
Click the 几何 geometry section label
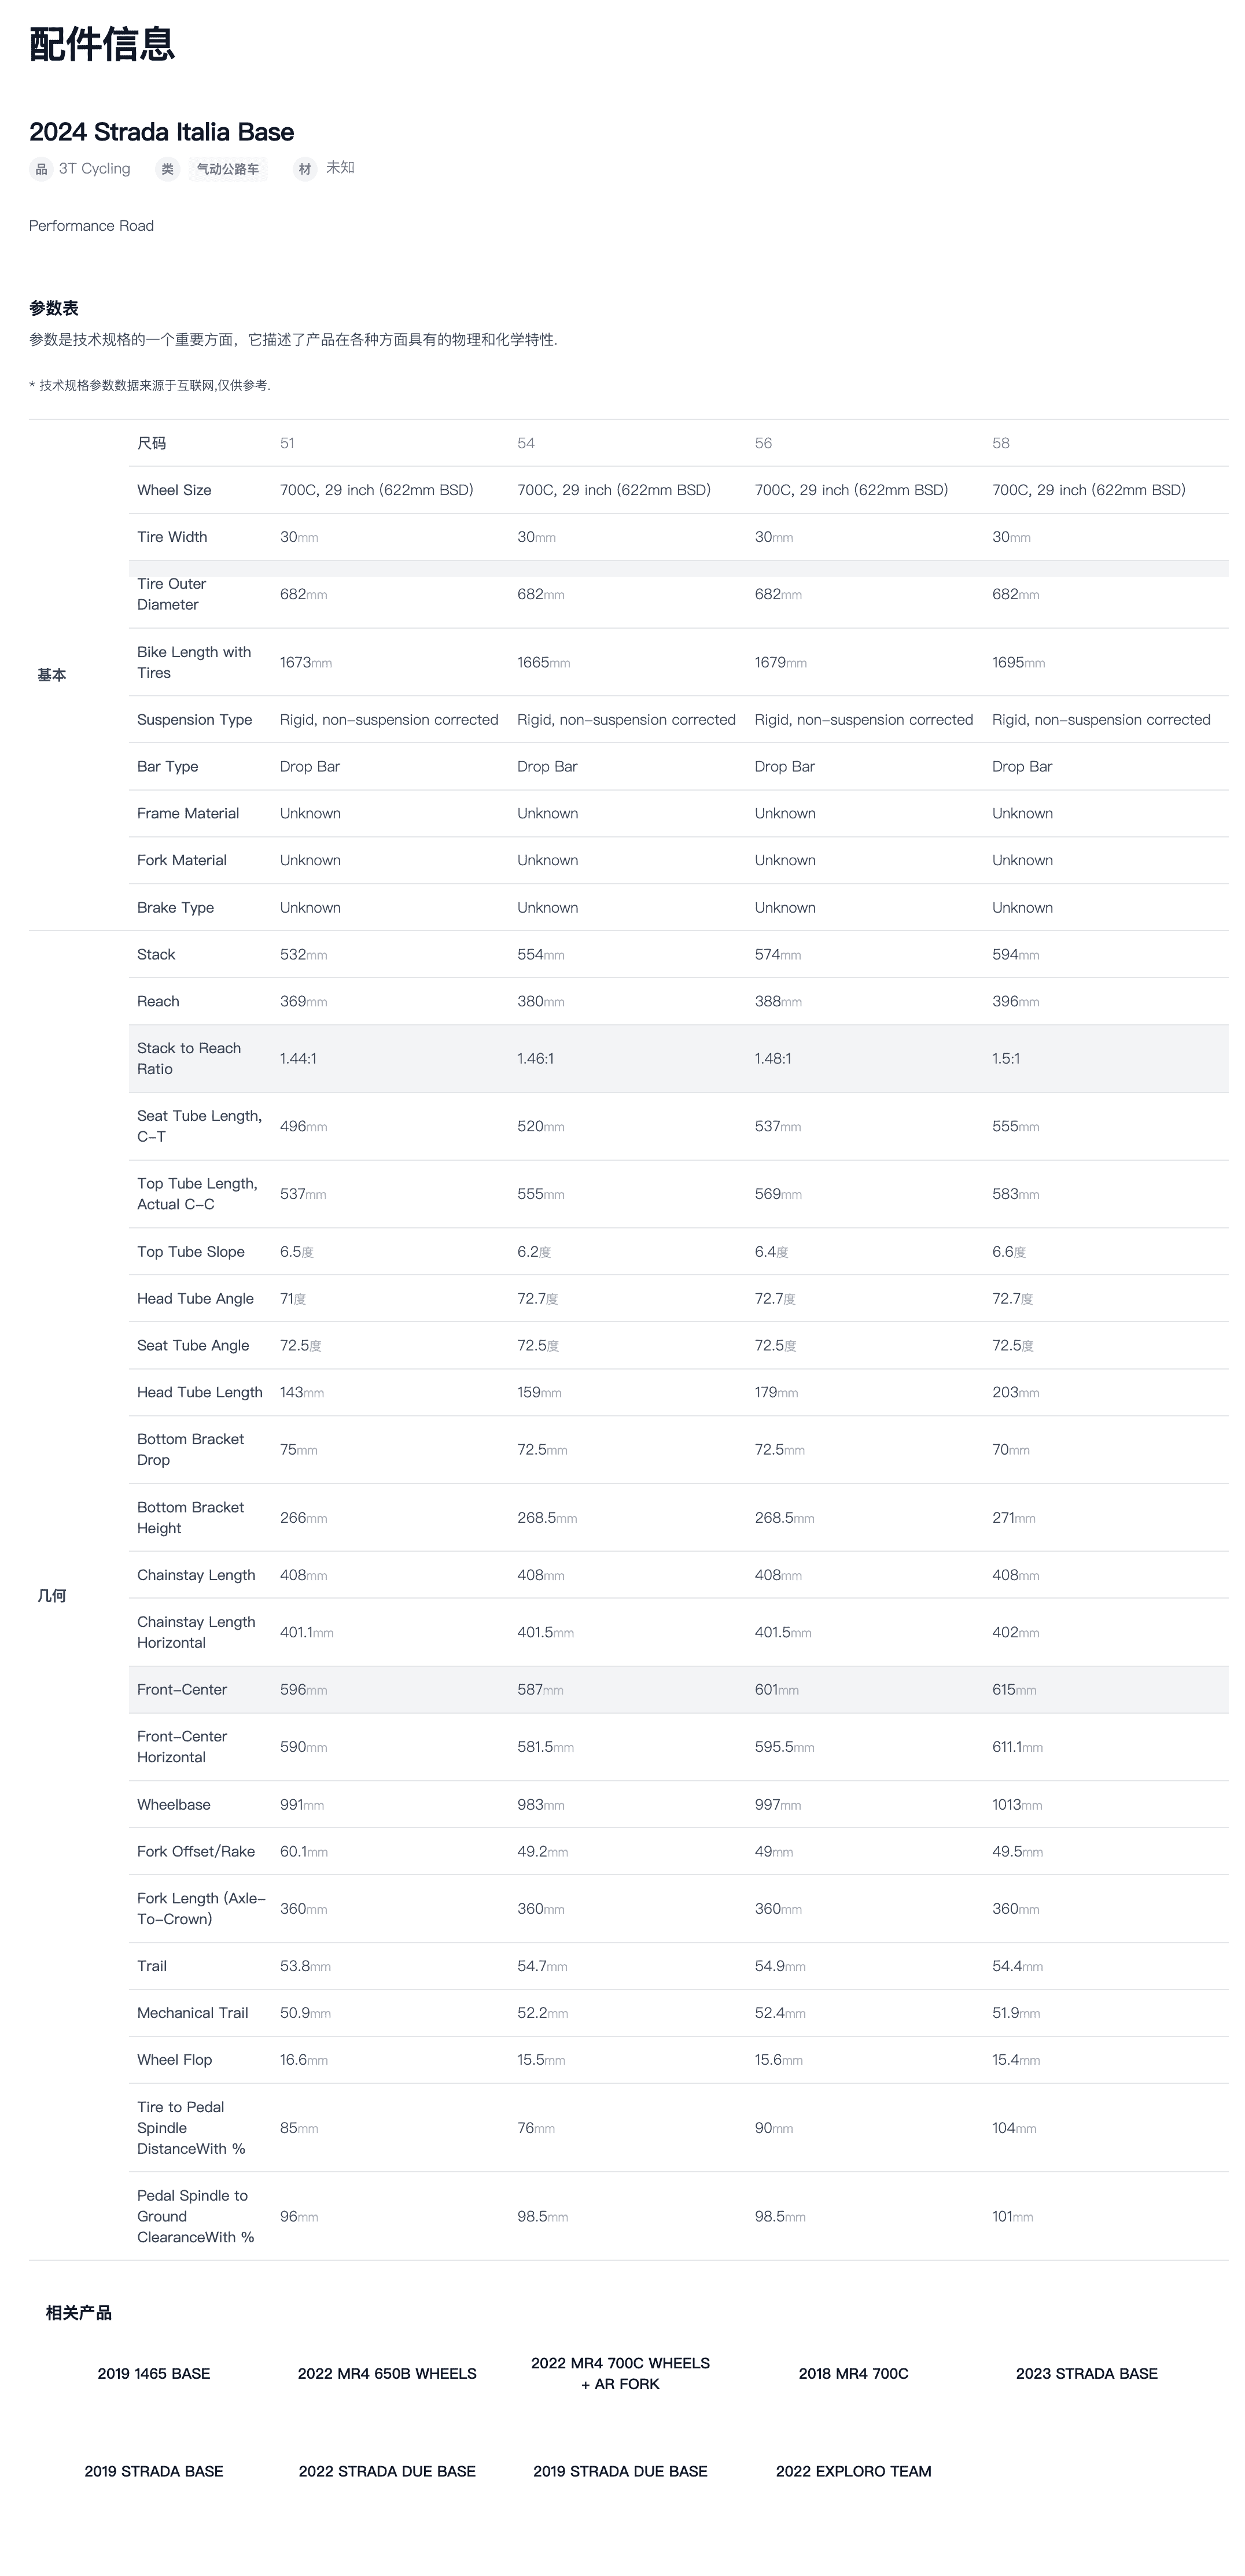click(x=52, y=1595)
